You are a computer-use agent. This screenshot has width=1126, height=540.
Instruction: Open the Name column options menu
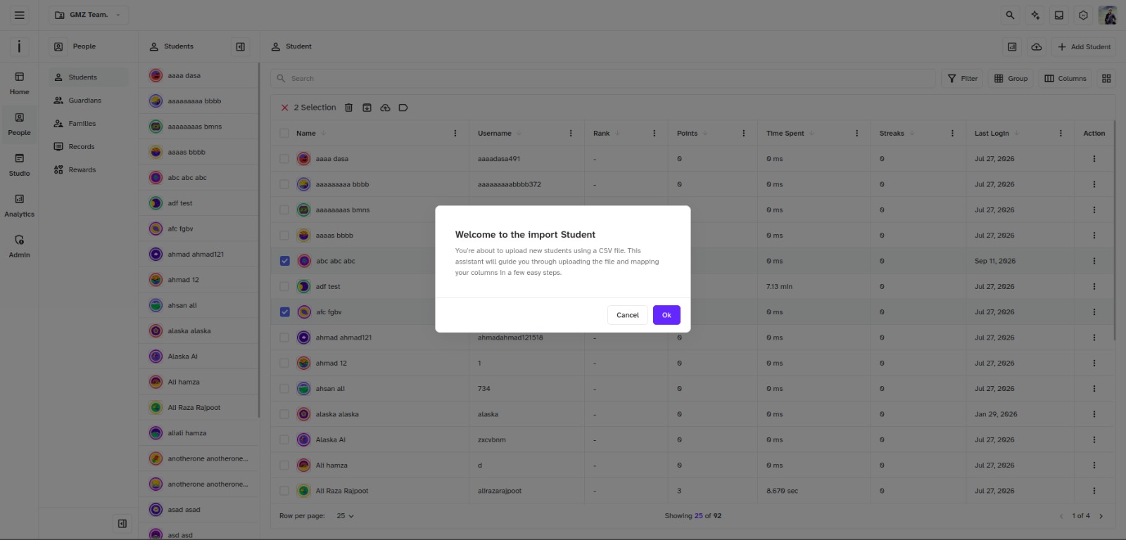click(x=455, y=133)
